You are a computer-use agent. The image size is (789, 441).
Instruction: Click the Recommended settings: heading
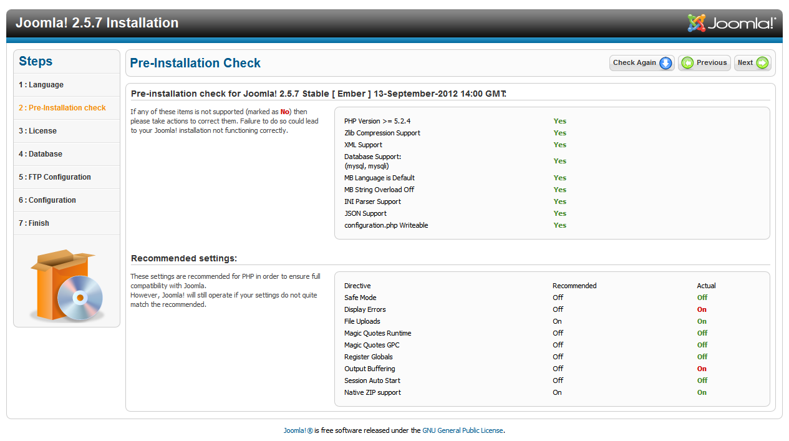pos(184,258)
